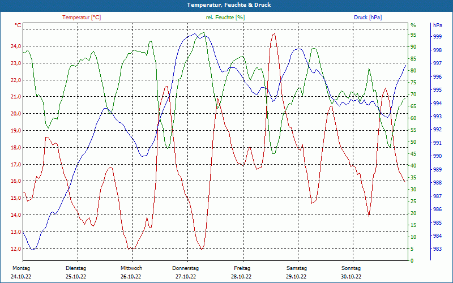453x283 pixels.
Task: Click the '984' pressure axis value
Action: 437,236
